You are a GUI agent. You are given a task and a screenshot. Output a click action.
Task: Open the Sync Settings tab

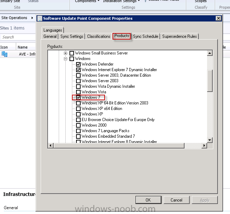coord(72,36)
